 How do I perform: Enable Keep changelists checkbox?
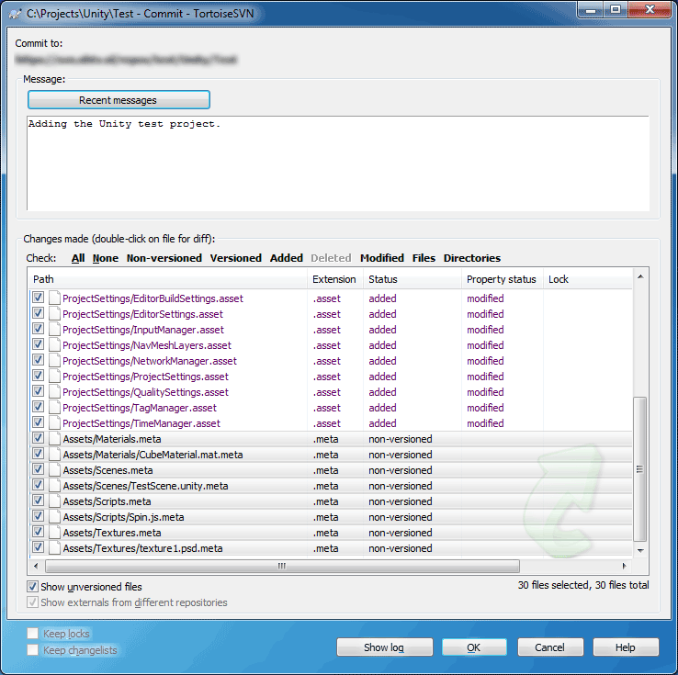(x=32, y=649)
